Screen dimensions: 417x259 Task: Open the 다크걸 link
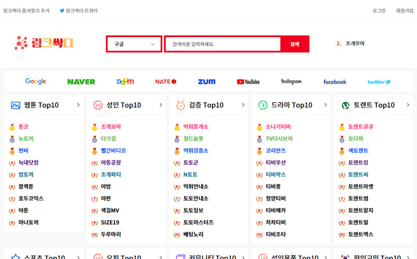(108, 139)
